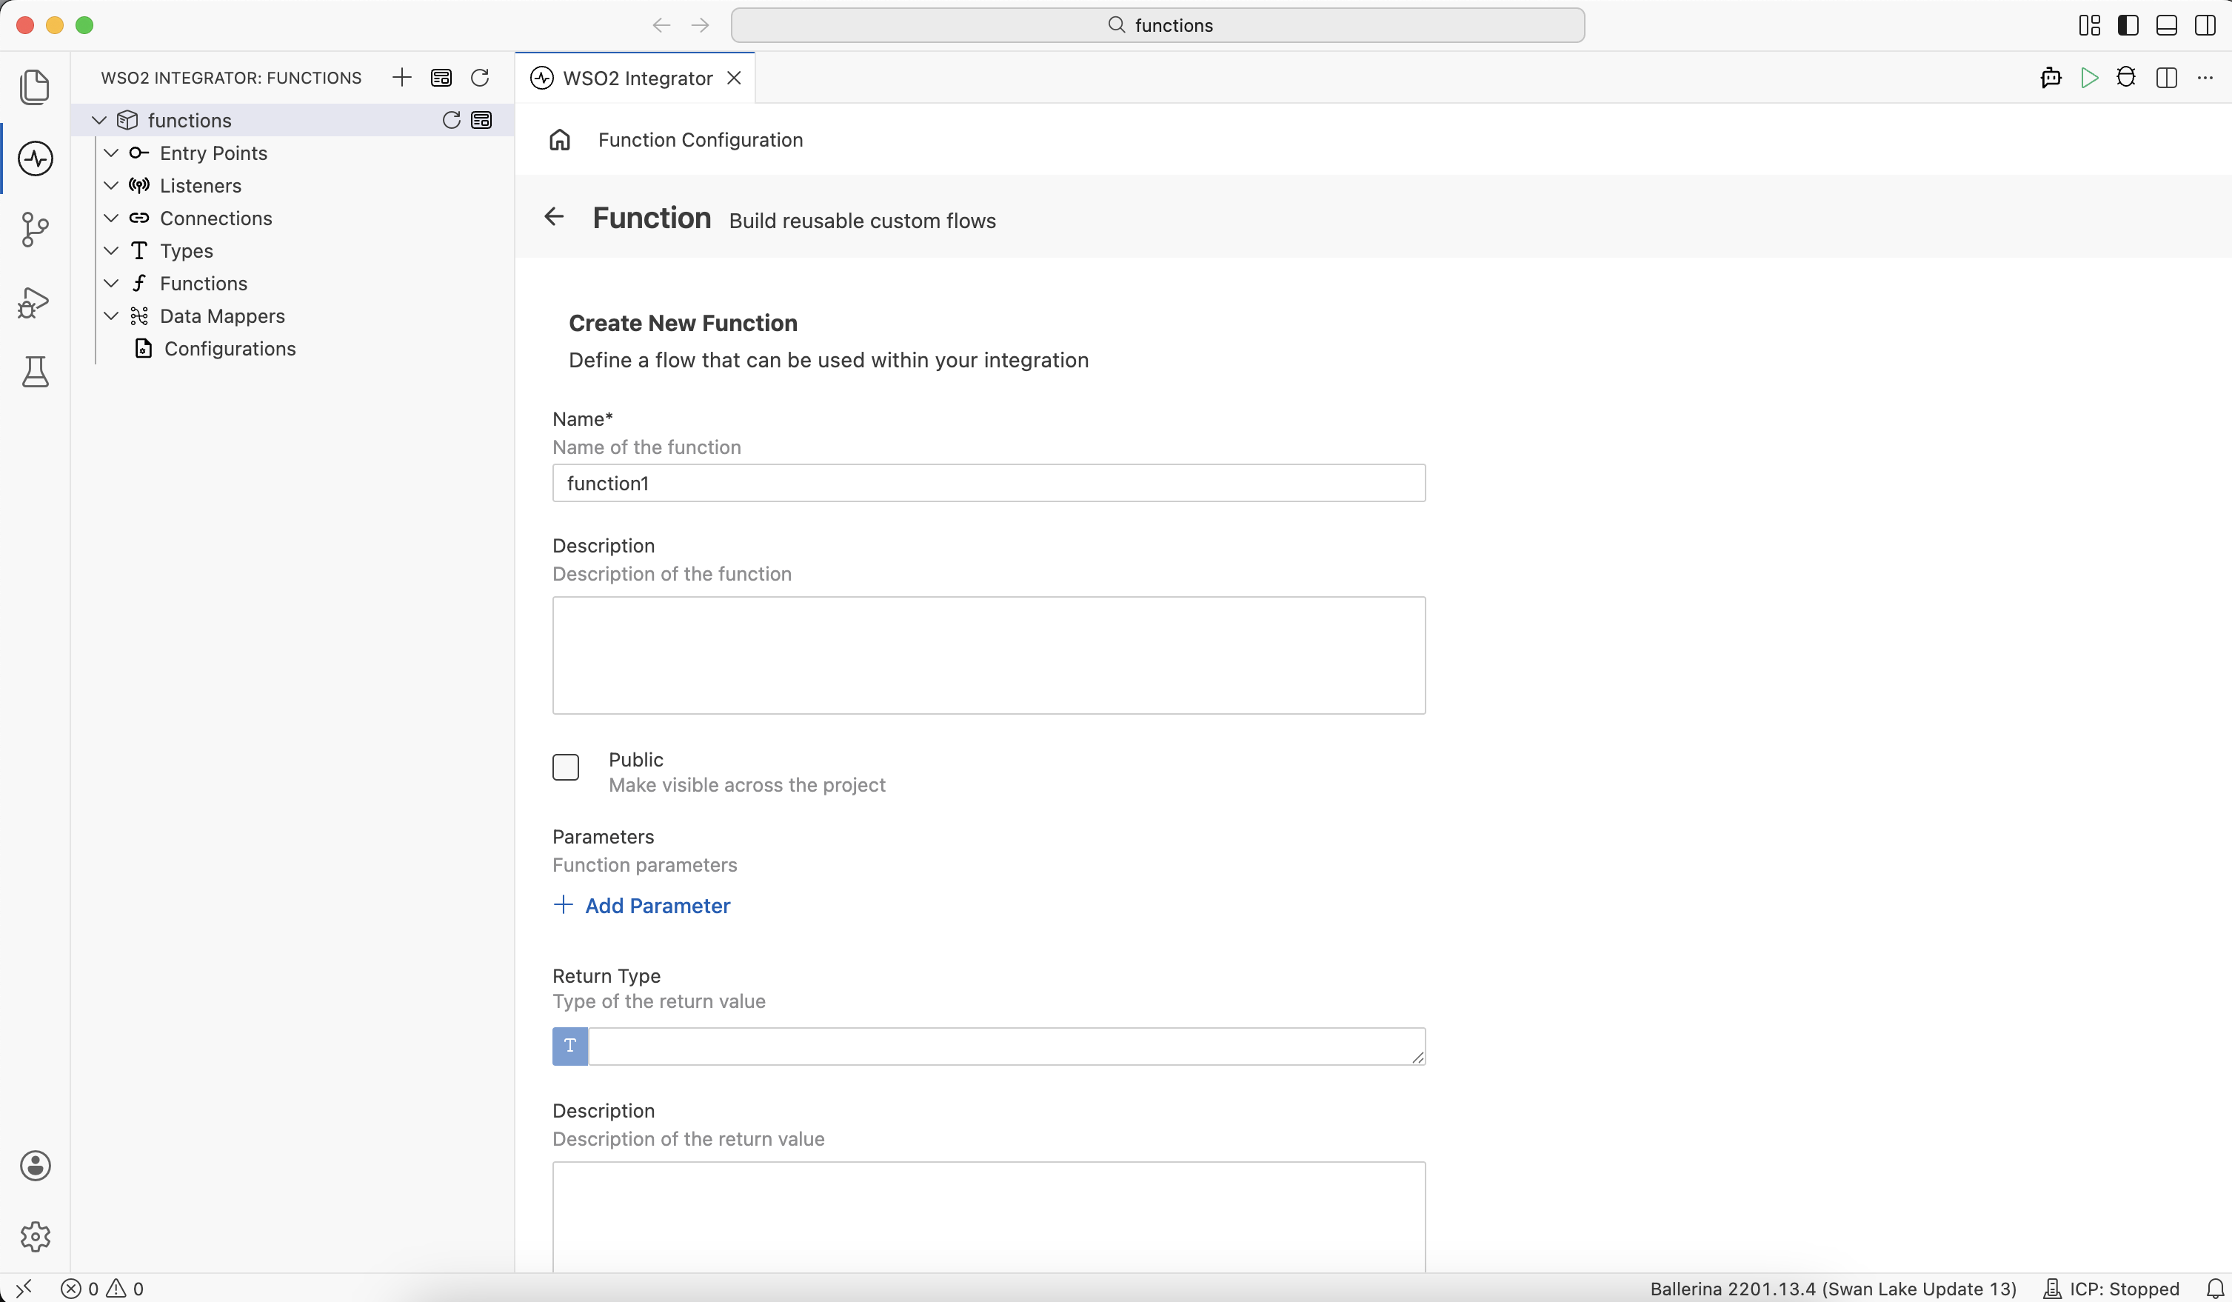Click the functions search bar in title bar
Image resolution: width=2232 pixels, height=1302 pixels.
(x=1157, y=24)
